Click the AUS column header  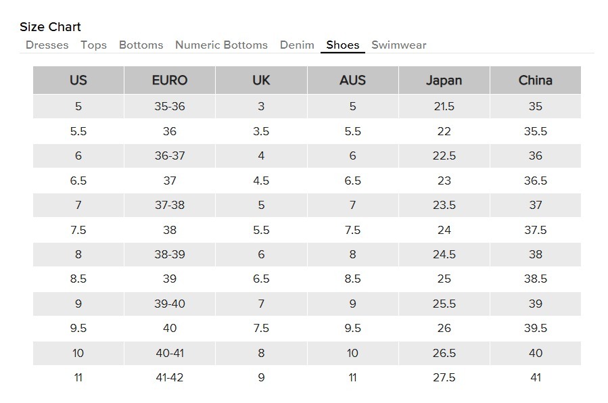point(352,80)
